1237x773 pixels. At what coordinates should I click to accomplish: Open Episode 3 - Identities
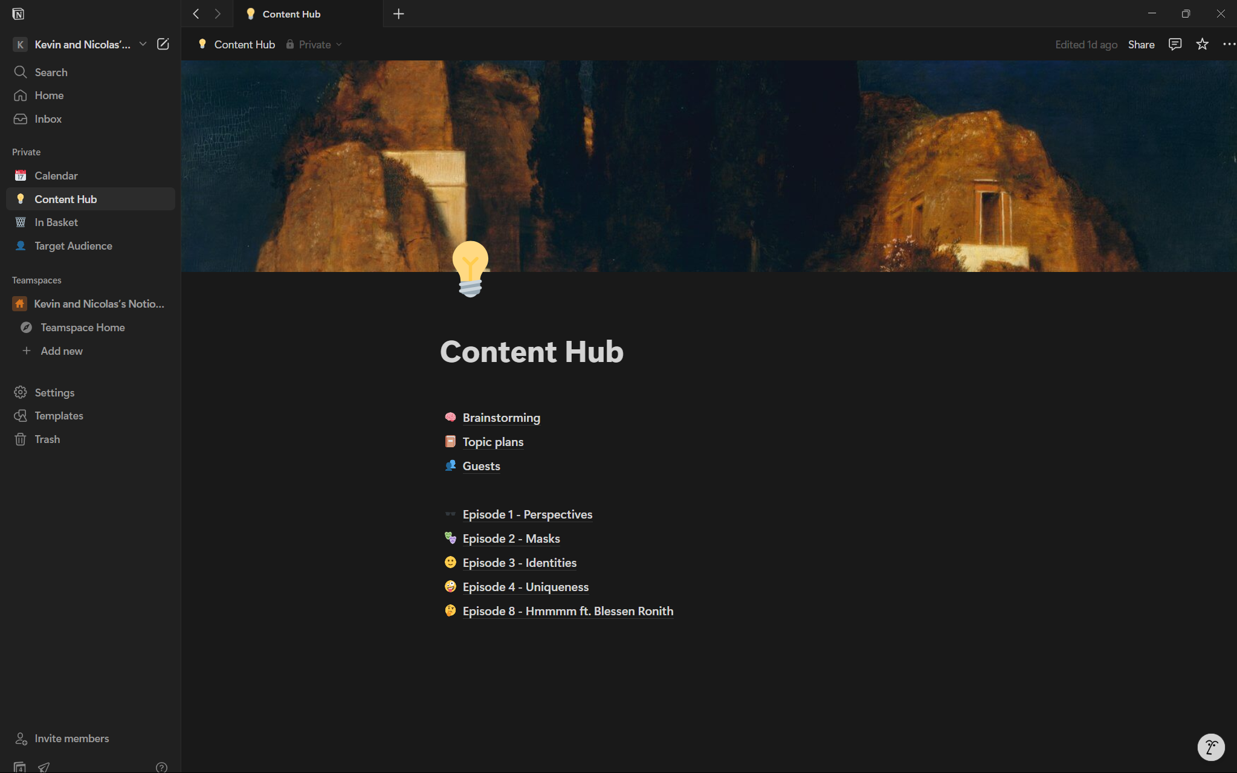(x=520, y=563)
